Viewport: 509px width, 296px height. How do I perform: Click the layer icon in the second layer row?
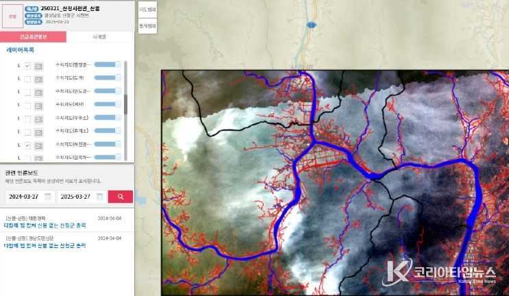pos(39,79)
